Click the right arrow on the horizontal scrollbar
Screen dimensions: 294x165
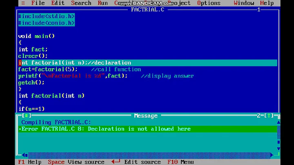point(272,155)
